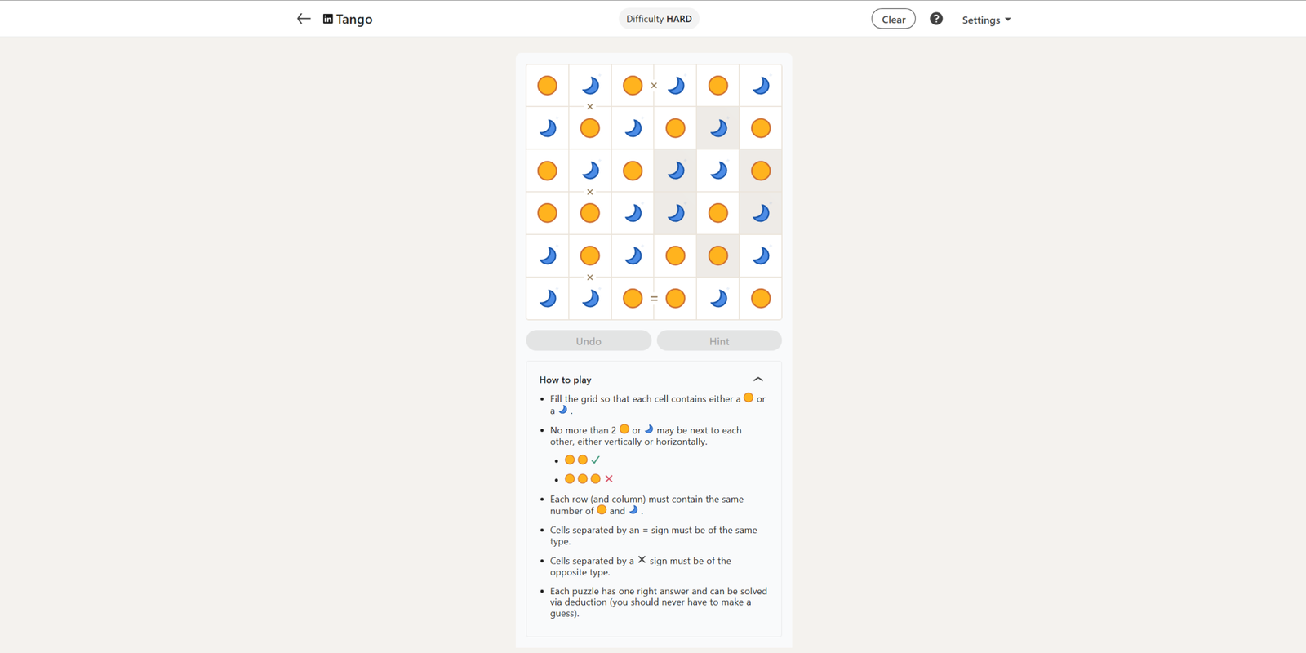
Task: Go back using the left arrow icon
Action: (x=304, y=19)
